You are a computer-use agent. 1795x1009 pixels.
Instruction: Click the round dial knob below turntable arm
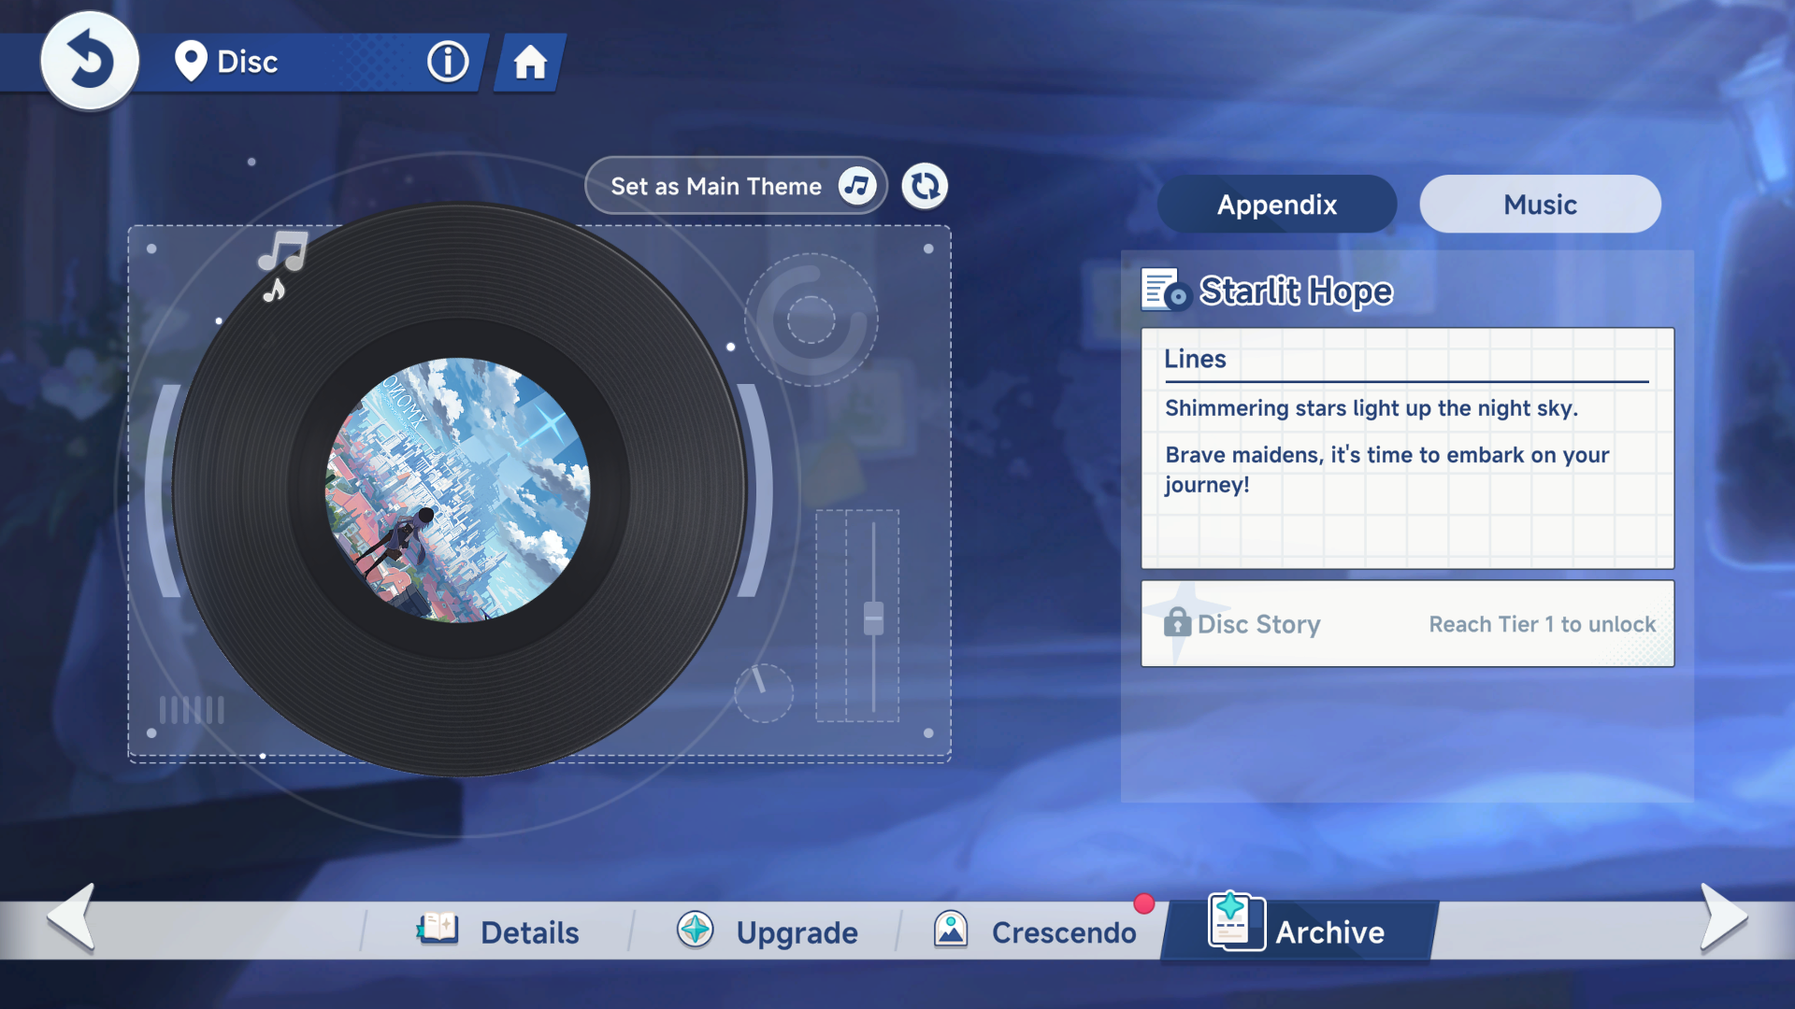pyautogui.click(x=764, y=692)
